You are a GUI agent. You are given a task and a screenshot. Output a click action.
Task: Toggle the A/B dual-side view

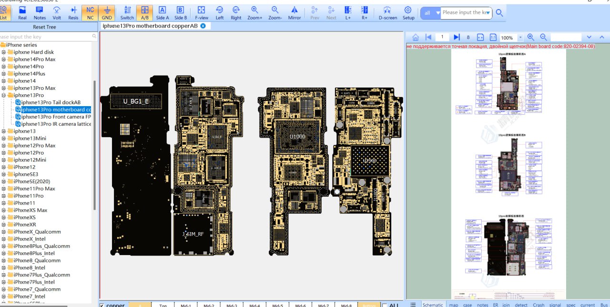point(145,13)
